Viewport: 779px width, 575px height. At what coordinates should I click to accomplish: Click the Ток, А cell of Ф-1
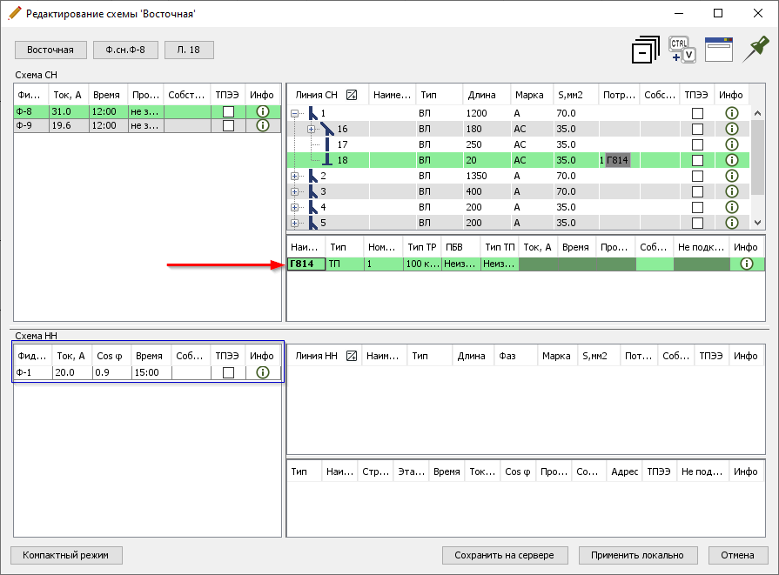click(72, 372)
